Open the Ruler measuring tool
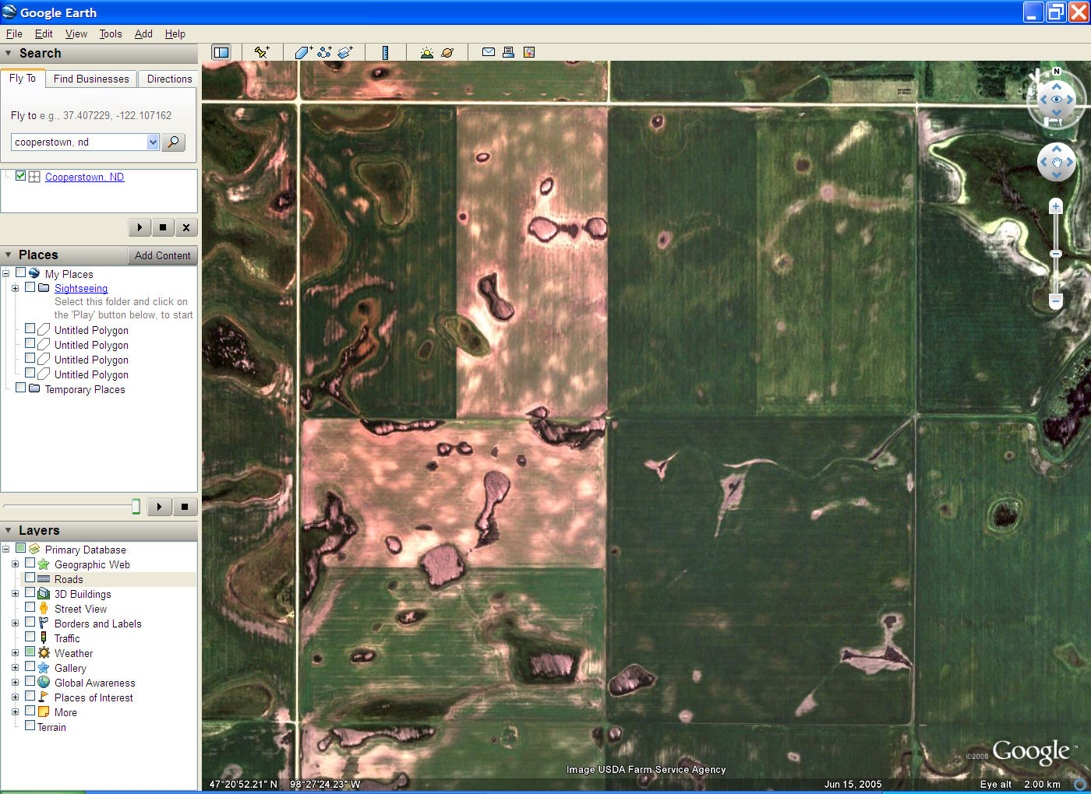The width and height of the screenshot is (1091, 794). tap(385, 52)
